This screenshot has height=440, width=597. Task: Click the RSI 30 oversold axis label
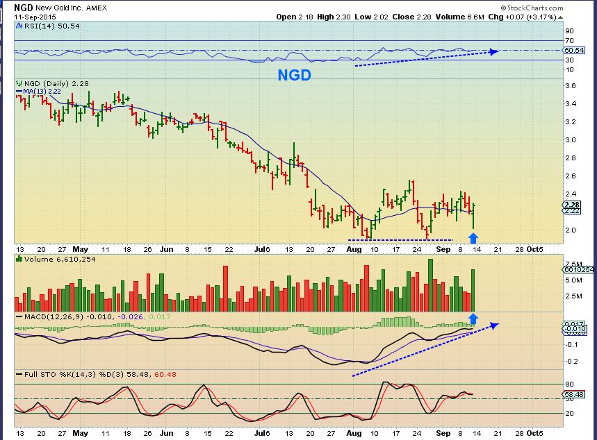[x=570, y=60]
